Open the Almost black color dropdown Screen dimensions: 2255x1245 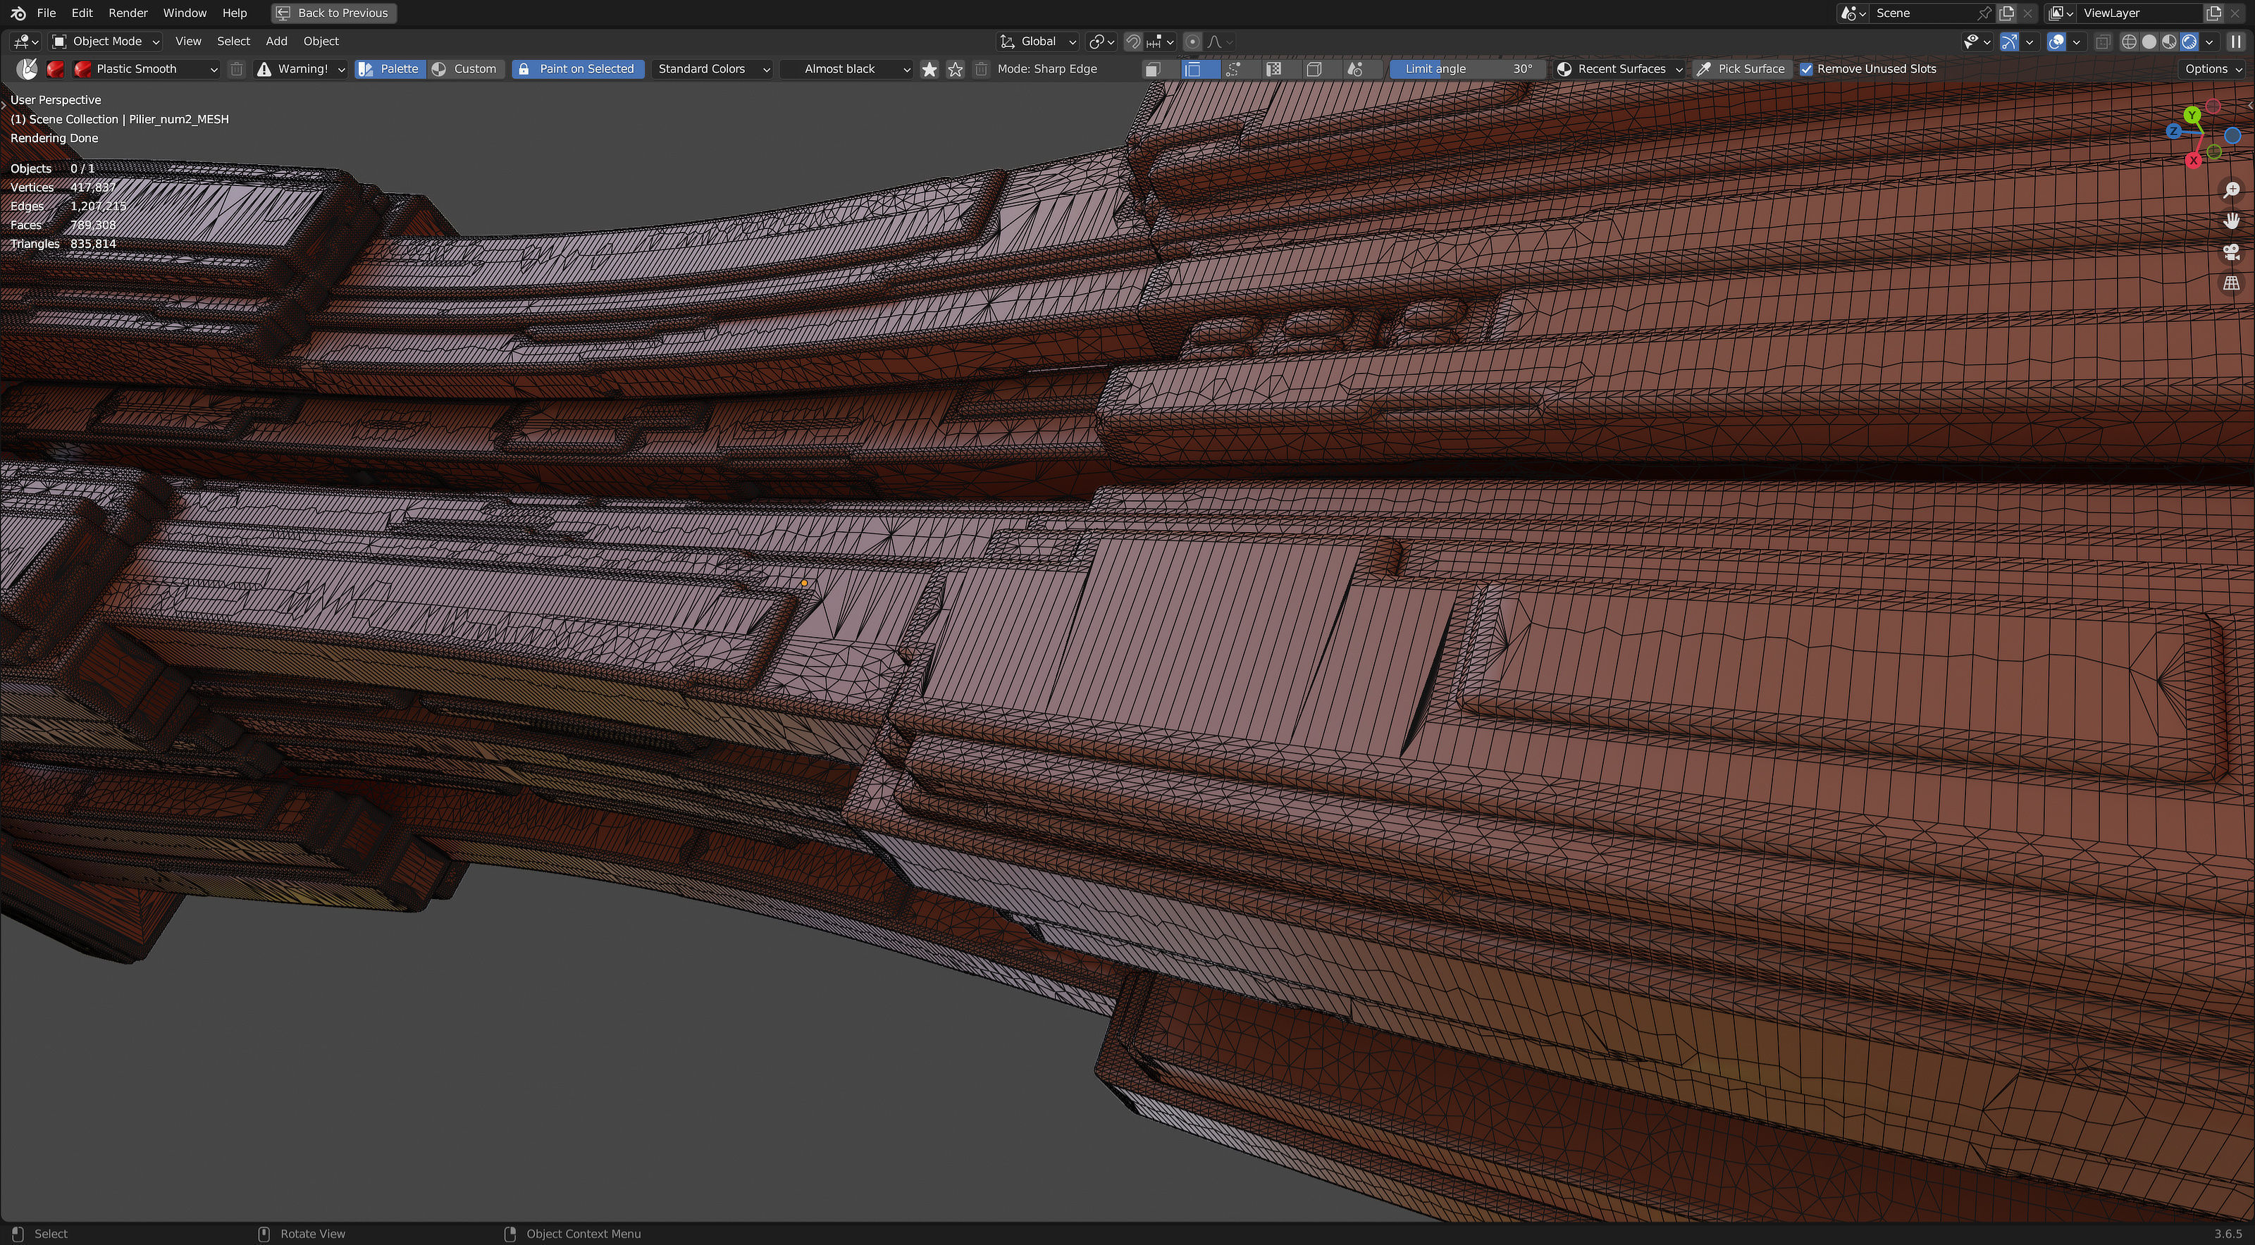pos(846,69)
